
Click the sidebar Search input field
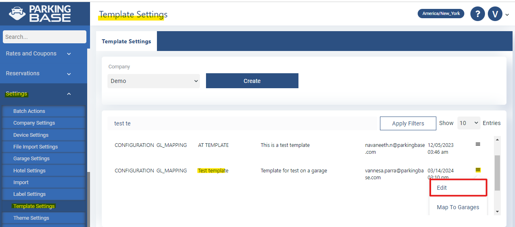click(x=45, y=37)
